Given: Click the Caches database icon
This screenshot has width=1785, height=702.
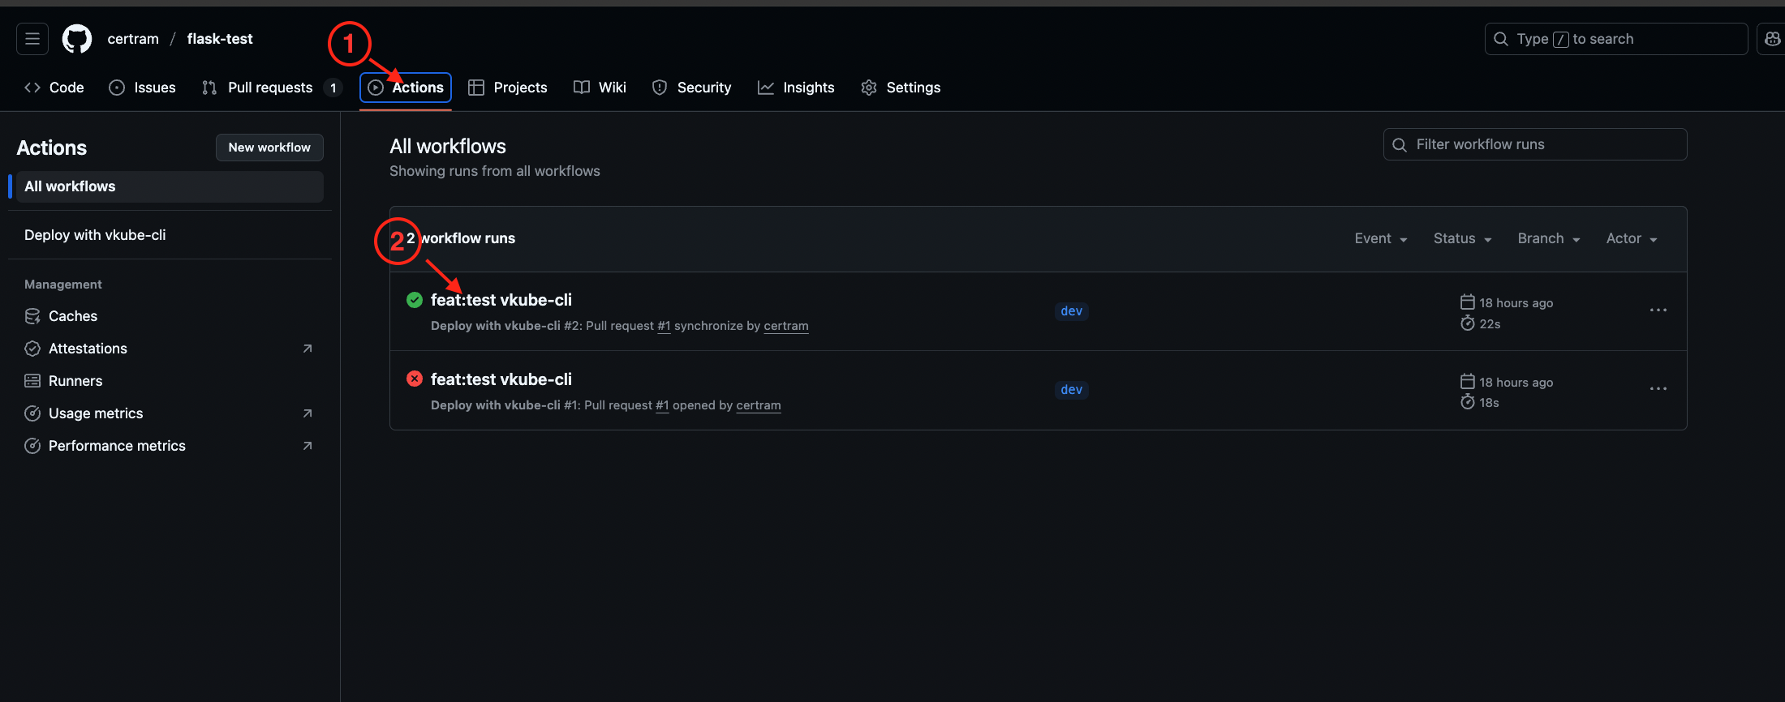Looking at the screenshot, I should pyautogui.click(x=32, y=316).
